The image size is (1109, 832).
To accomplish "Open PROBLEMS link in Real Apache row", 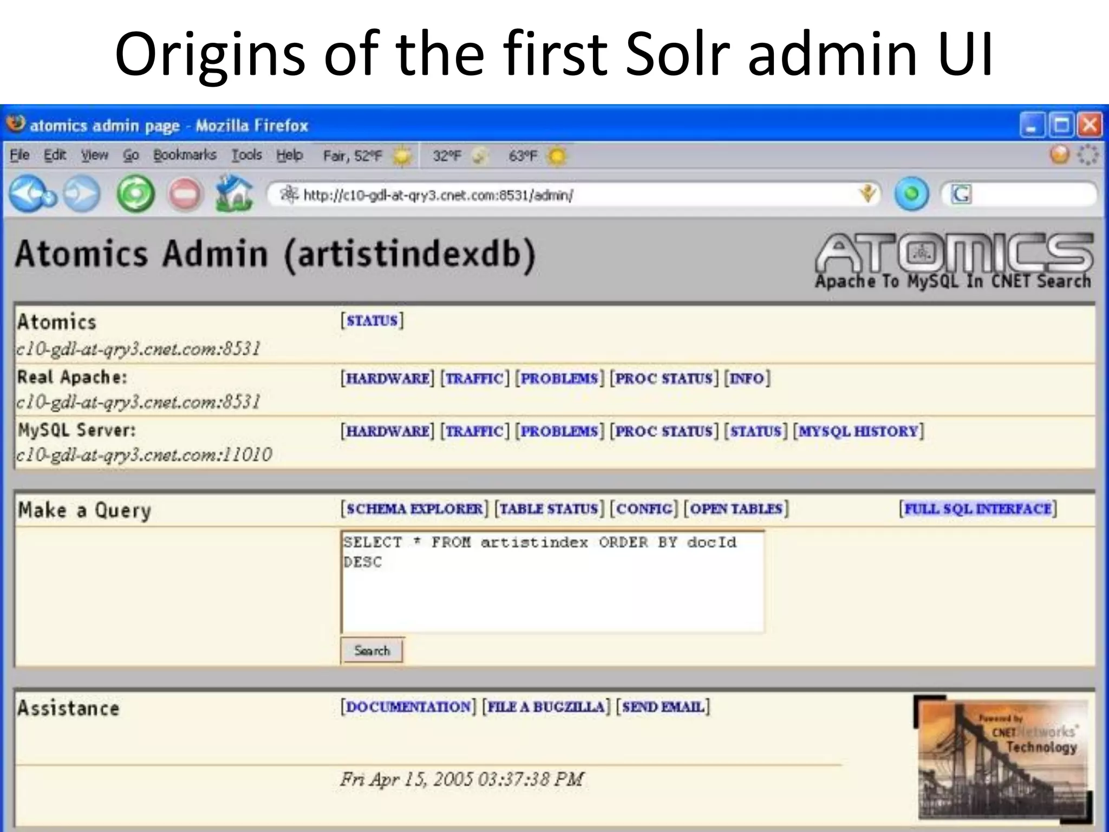I will (x=559, y=378).
